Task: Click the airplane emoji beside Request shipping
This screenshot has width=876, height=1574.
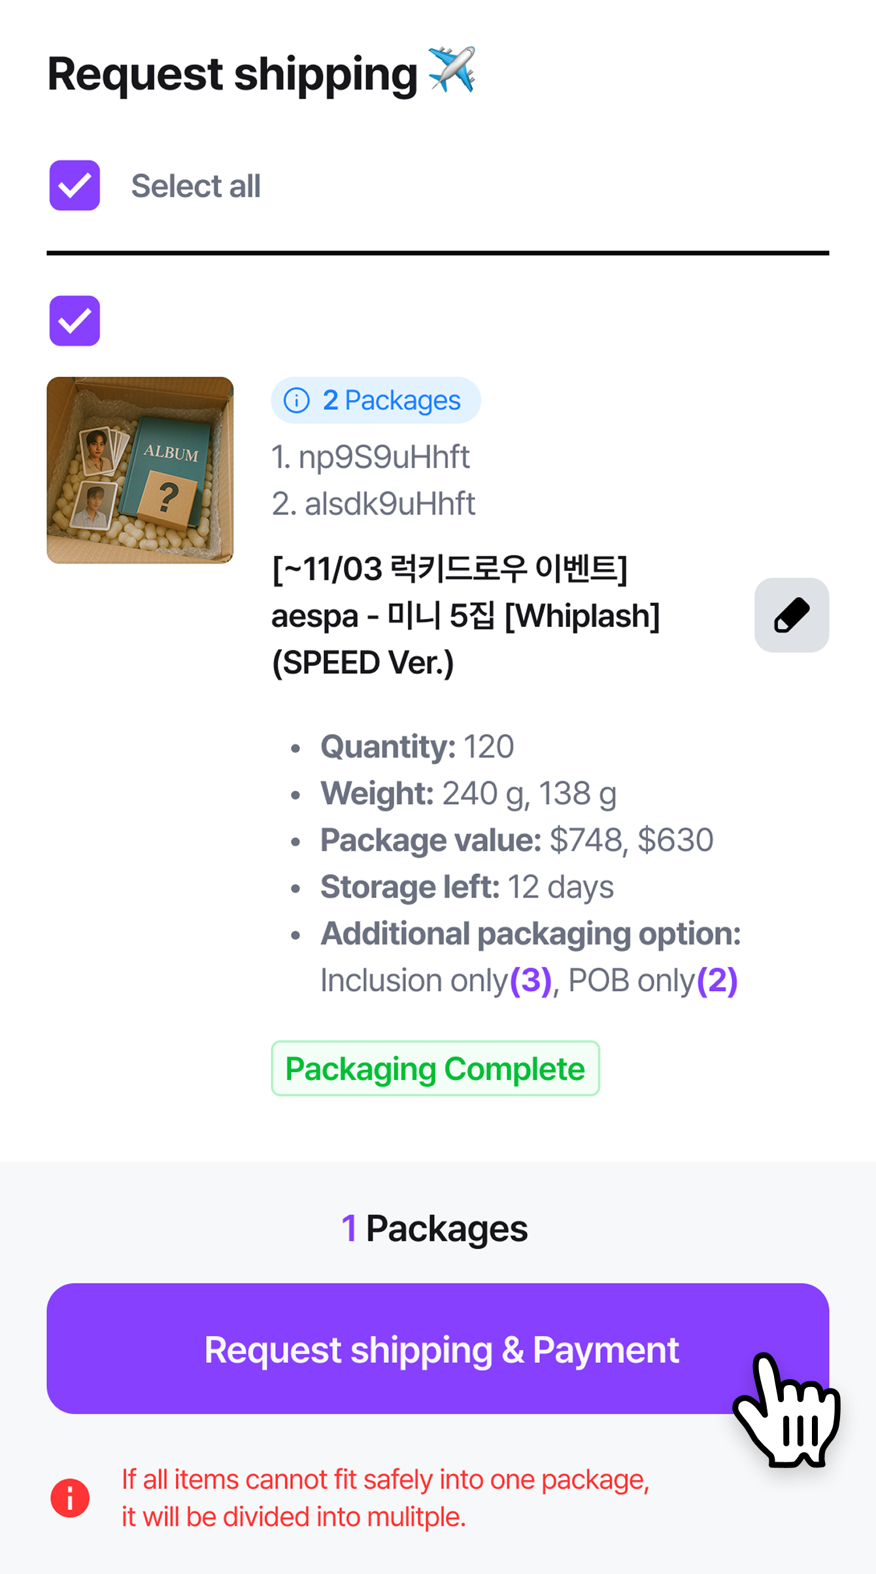Action: (452, 69)
